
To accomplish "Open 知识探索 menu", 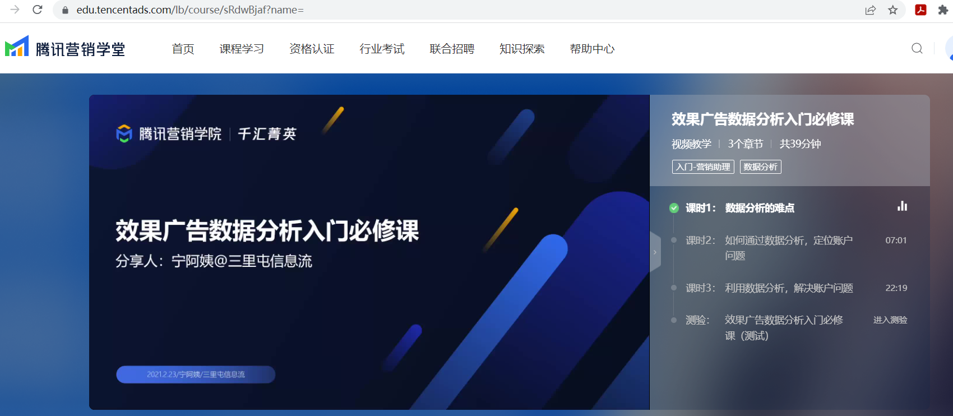I will (522, 49).
